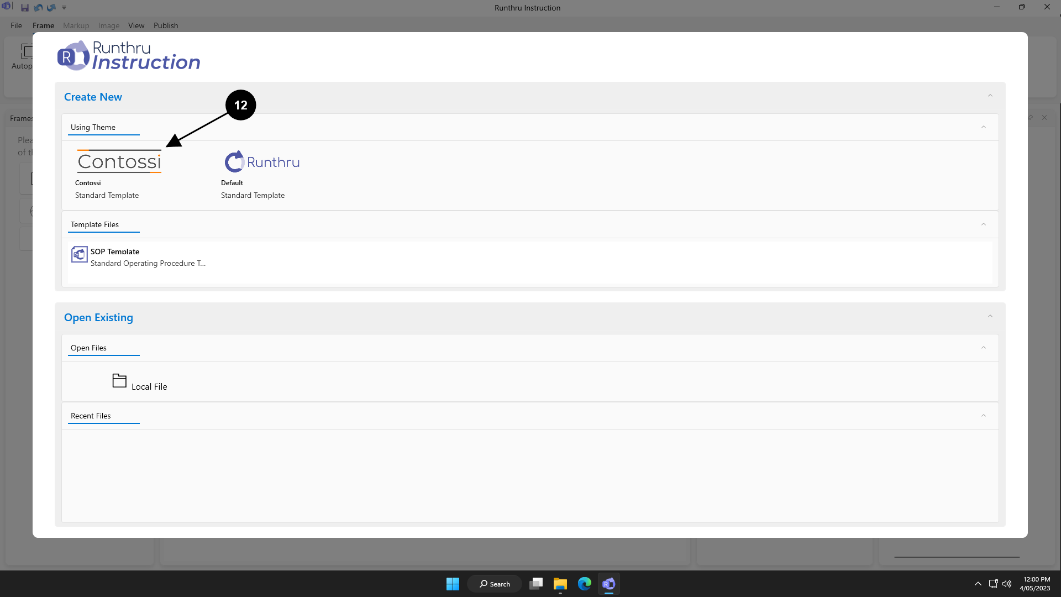Click the Windows taskbar Search box
Screen dimensions: 1061x597
(495, 584)
